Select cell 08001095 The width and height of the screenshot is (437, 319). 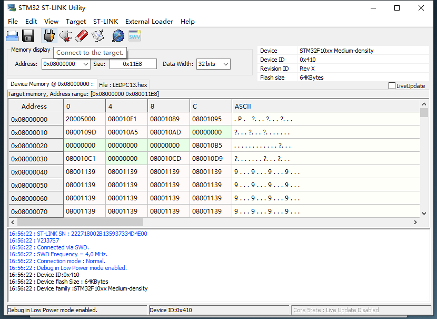click(x=211, y=119)
